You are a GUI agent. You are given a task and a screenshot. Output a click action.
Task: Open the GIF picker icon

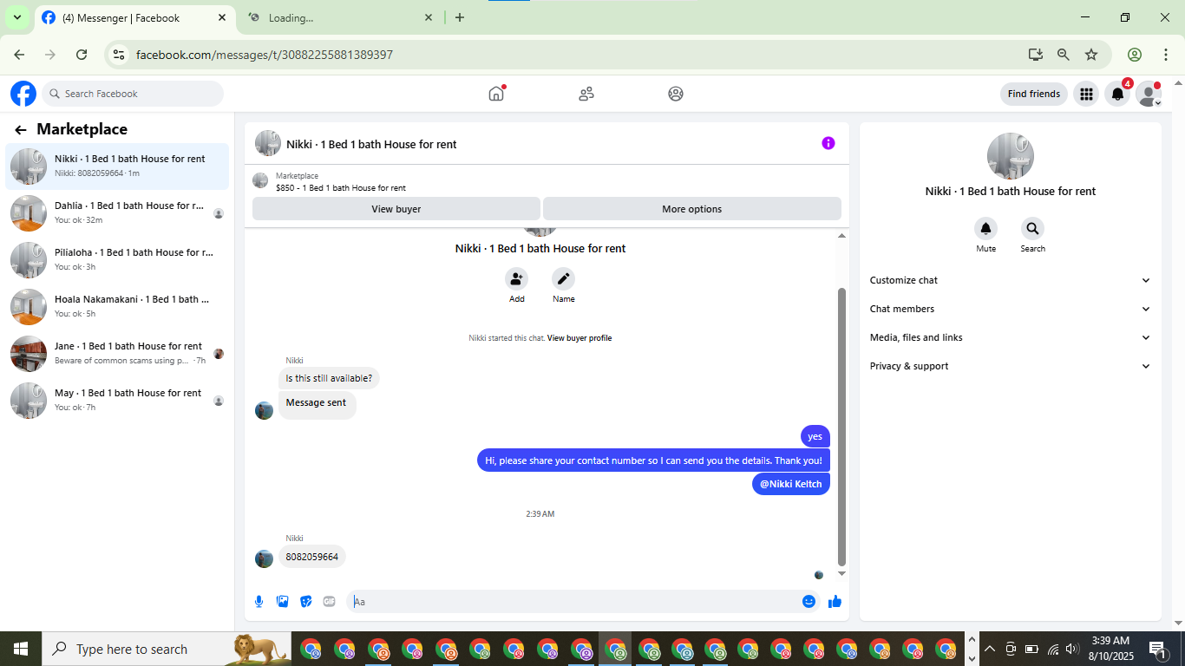point(330,602)
